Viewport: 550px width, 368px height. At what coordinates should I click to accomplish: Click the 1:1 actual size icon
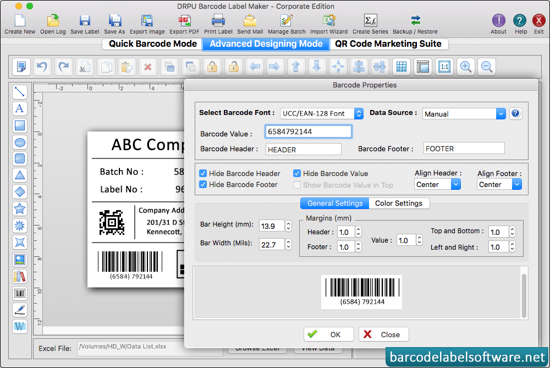point(444,67)
